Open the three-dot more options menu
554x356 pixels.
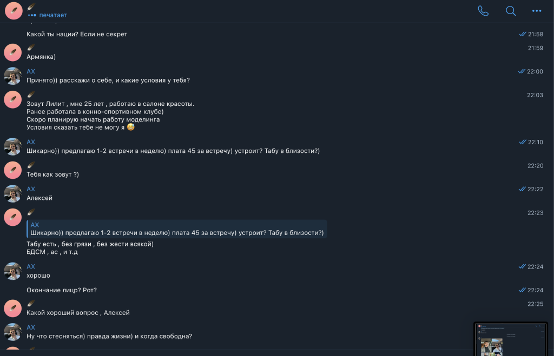[x=537, y=11]
